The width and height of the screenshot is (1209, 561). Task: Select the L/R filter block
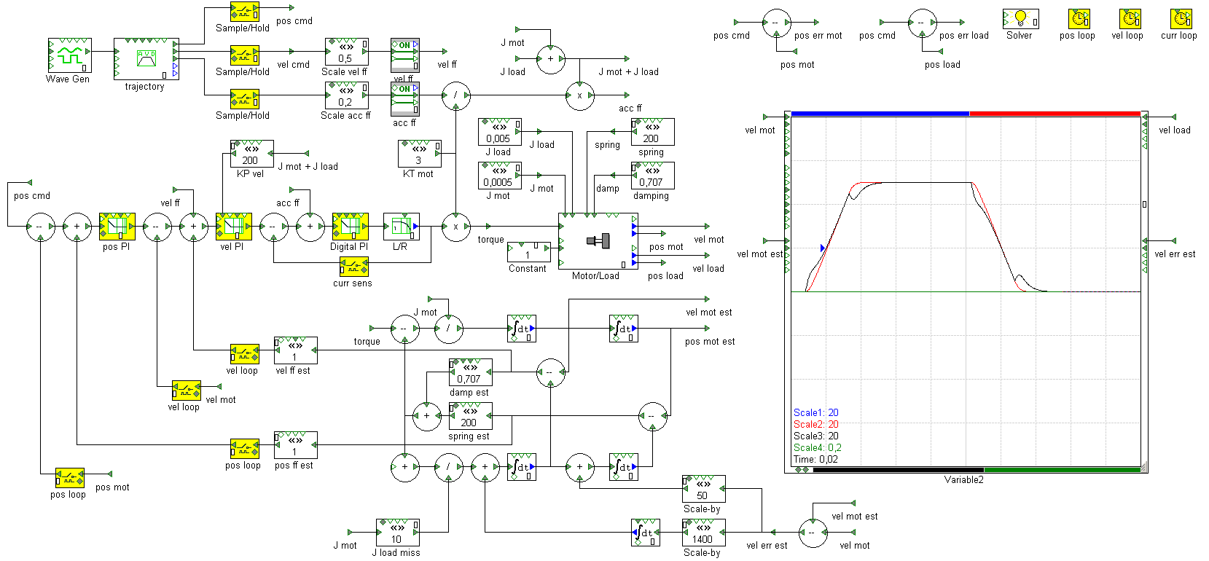pyautogui.click(x=401, y=227)
